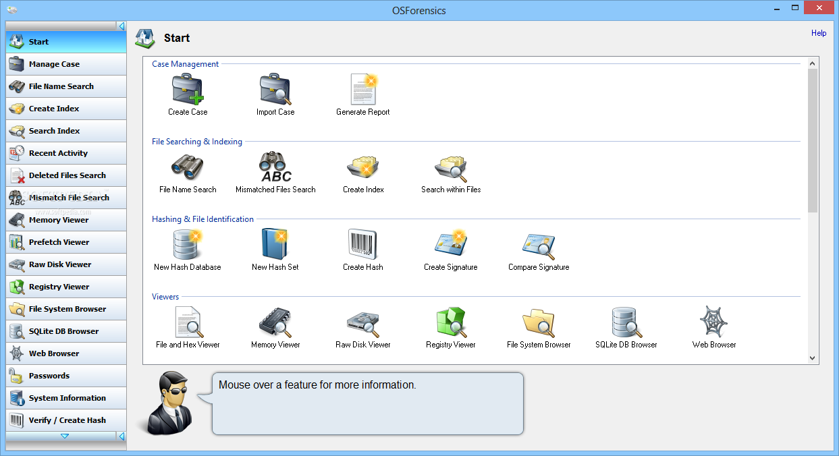Click sidebar scroll-down triangle
The width and height of the screenshot is (839, 456).
point(65,436)
